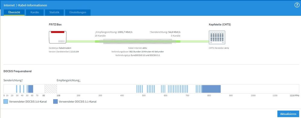Screen dimensions: 301x118
Task: Click the Aktualisieren button
Action: (x=288, y=114)
